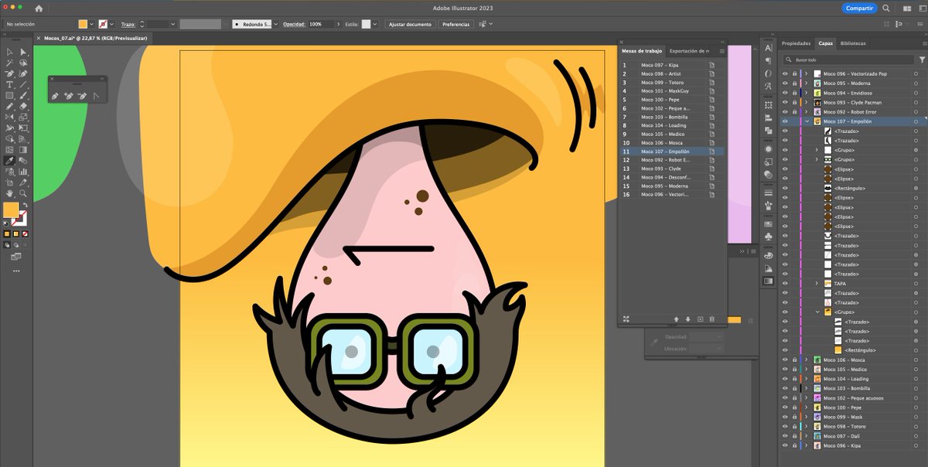The height and width of the screenshot is (467, 928).
Task: Toggle lock on Moco 095 – Moderna layer
Action: click(x=795, y=84)
